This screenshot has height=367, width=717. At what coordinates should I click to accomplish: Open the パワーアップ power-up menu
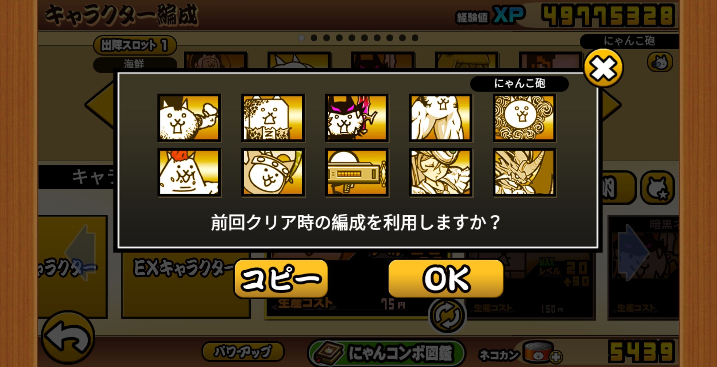pyautogui.click(x=243, y=351)
